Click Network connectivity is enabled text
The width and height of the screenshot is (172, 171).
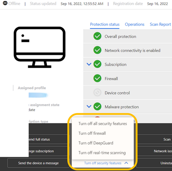[132, 50]
